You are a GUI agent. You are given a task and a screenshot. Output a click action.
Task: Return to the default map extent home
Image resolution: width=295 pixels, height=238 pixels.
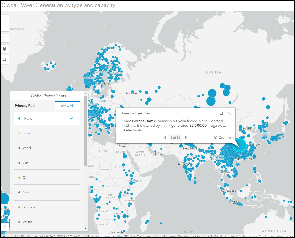tap(4, 38)
